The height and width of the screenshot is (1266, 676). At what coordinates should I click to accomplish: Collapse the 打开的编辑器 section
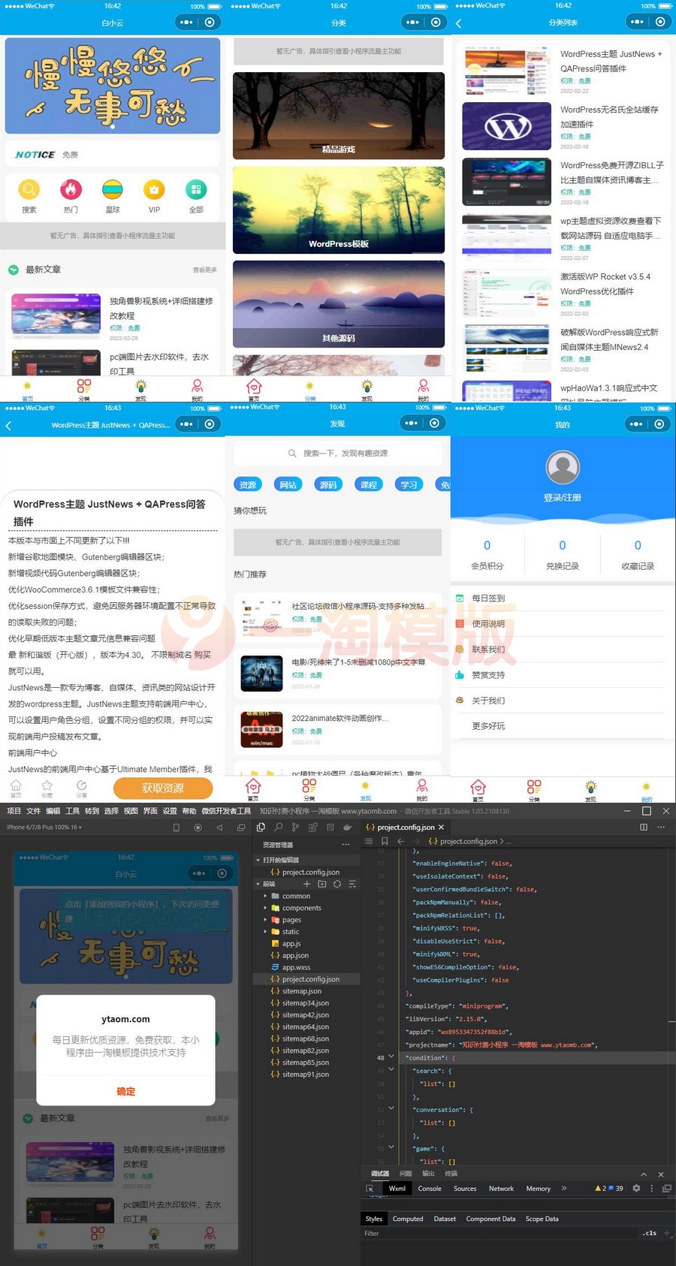(258, 860)
